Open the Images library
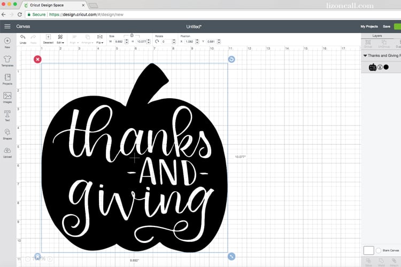 click(7, 98)
